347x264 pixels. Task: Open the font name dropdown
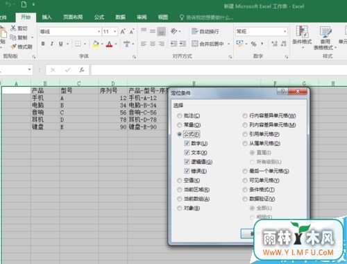pos(99,31)
